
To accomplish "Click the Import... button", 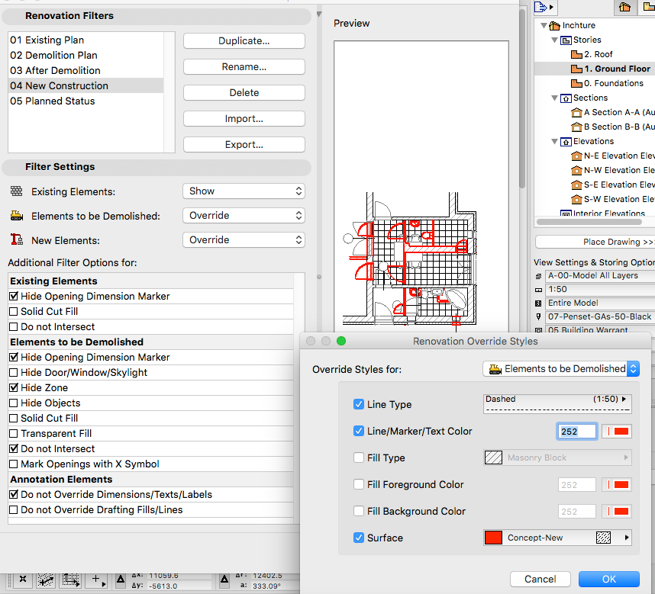I will tap(244, 118).
